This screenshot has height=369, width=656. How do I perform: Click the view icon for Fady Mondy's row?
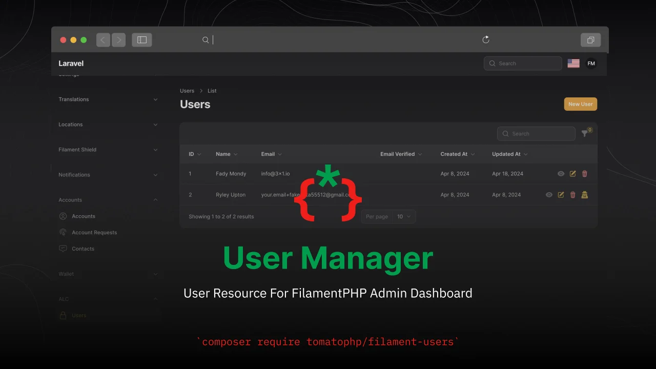point(561,174)
